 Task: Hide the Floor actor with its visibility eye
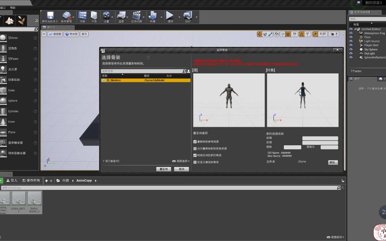(351, 37)
